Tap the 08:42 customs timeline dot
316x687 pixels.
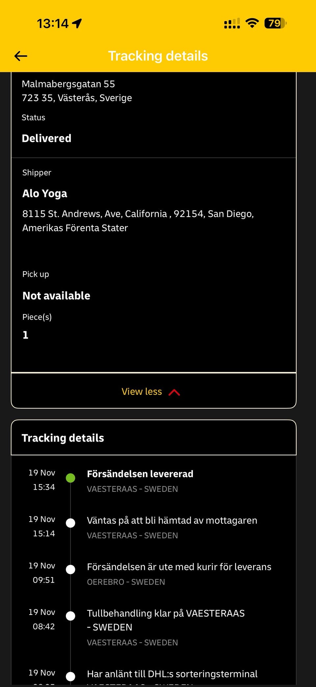(x=70, y=616)
